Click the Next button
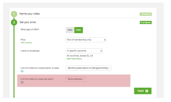The height and width of the screenshot is (102, 171). point(143,91)
